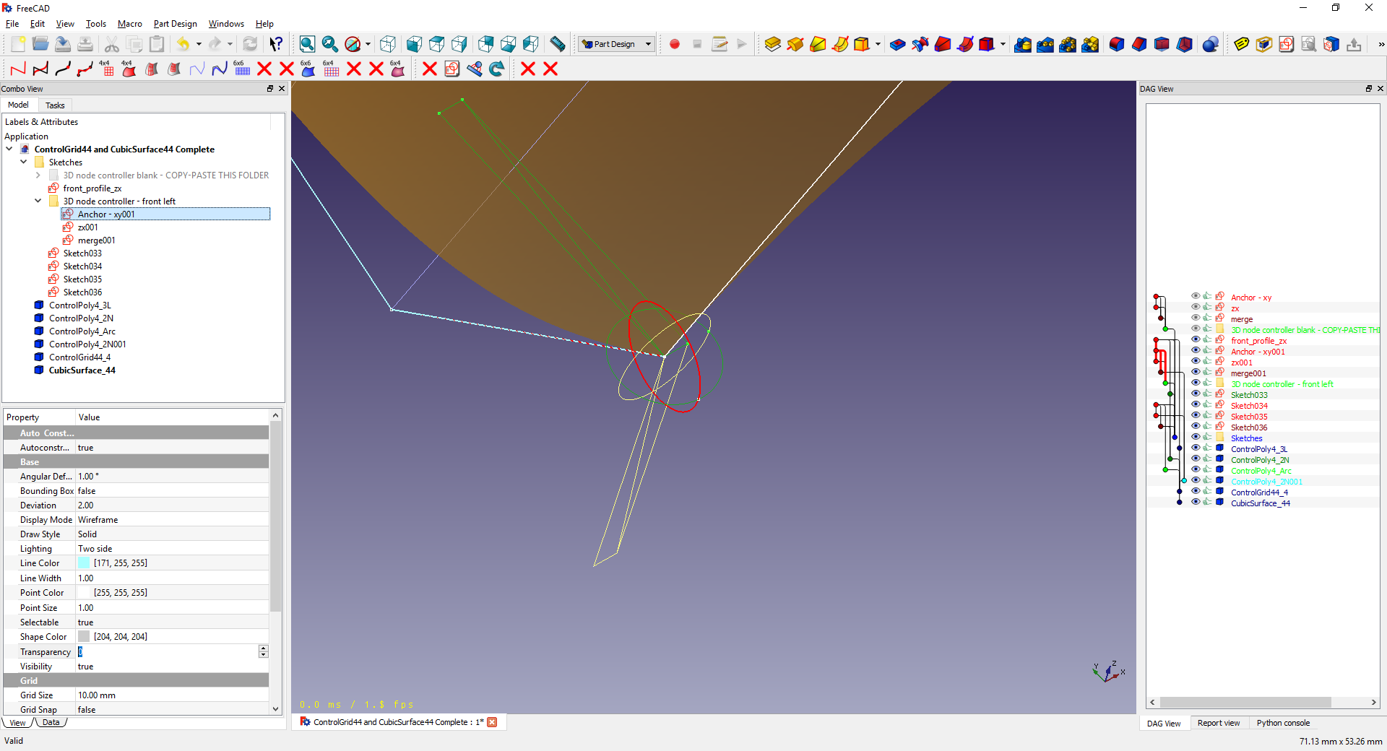Click the 6x4 surface icon
The image size is (1387, 751).
tap(397, 69)
